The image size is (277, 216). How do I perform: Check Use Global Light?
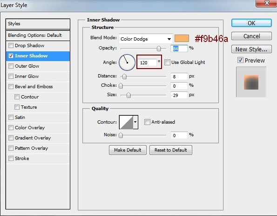click(x=167, y=63)
